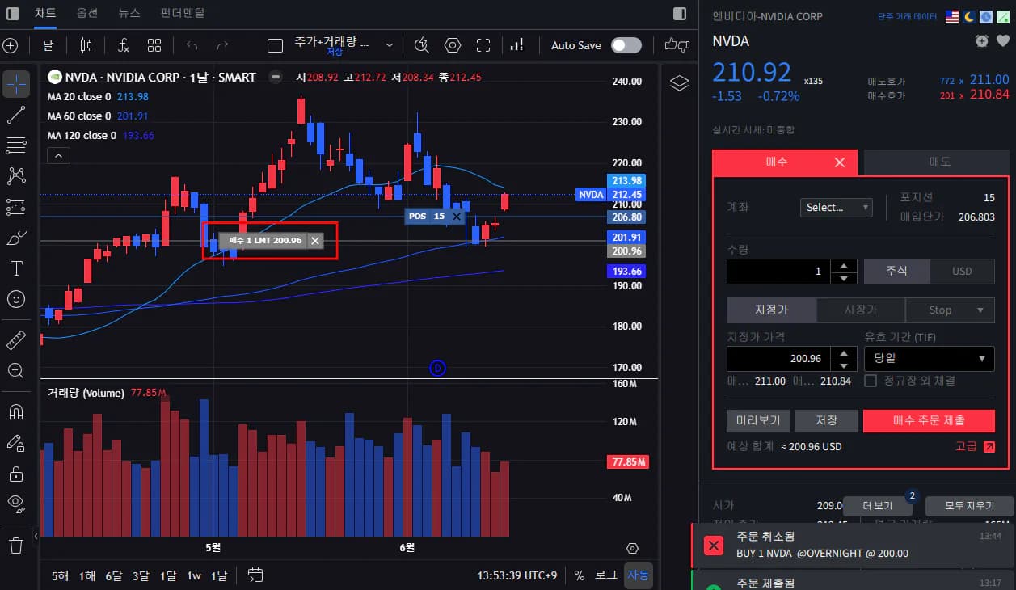This screenshot has height=590, width=1016.
Task: Toggle 로그 logarithmic scale
Action: tap(606, 575)
